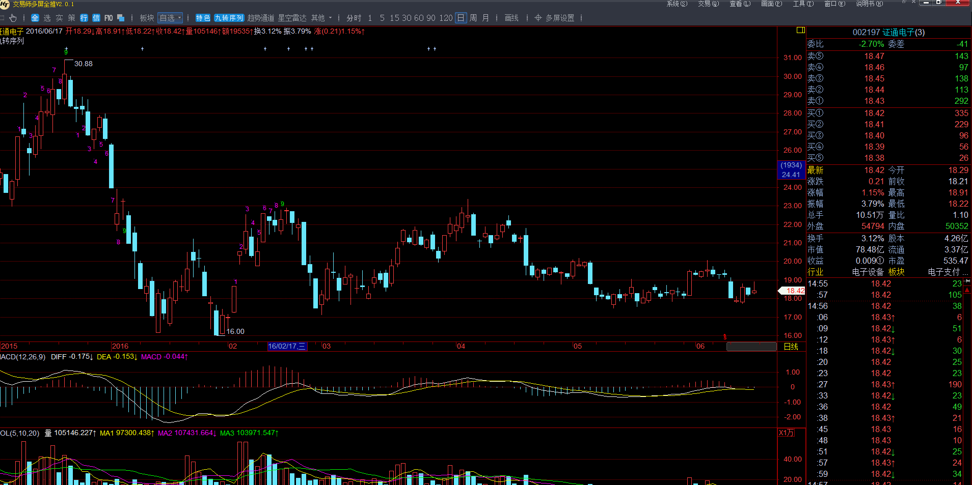Screen dimensions: 972x485
Task: Click the crosshair multi-screen settings icon
Action: pyautogui.click(x=538, y=18)
